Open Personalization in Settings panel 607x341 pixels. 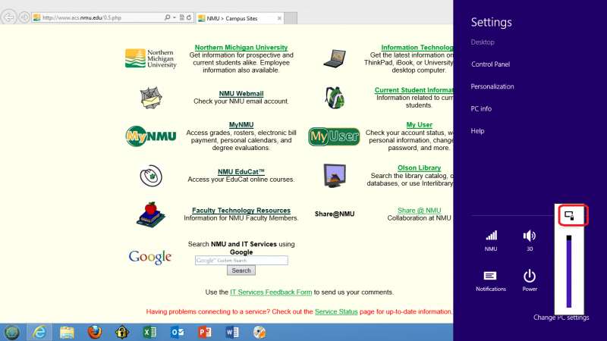pyautogui.click(x=492, y=86)
